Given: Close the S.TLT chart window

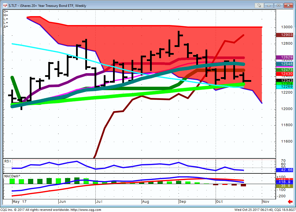Looking at the screenshot, I should click(x=288, y=5).
